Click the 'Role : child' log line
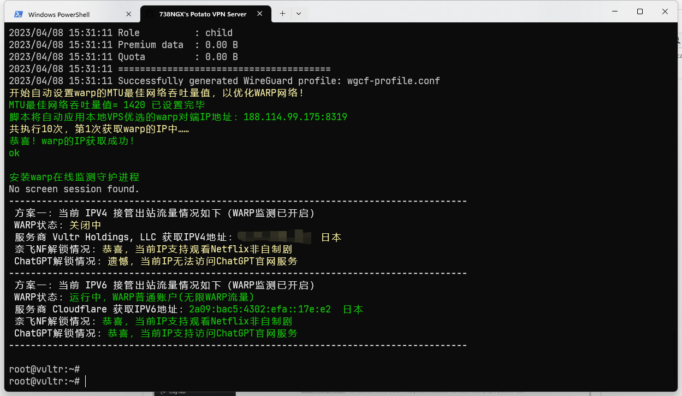The image size is (682, 396). 121,33
